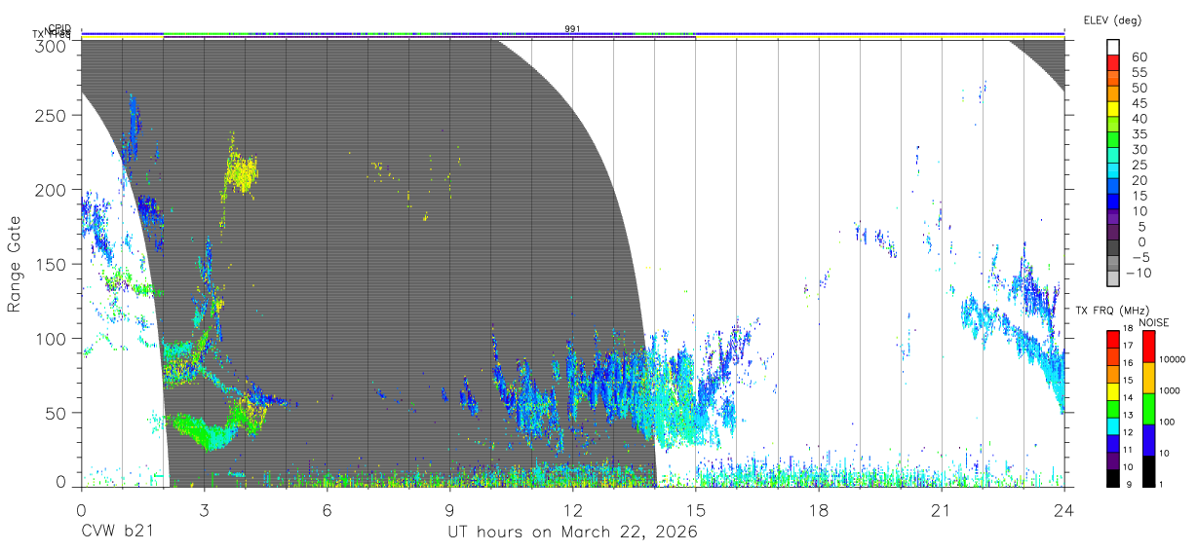The height and width of the screenshot is (552, 1197).
Task: Click the "50" tick on Range Gate axis
Action: 56,412
